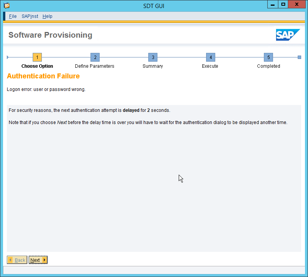Click the Authentication Failure heading
This screenshot has height=277, width=308.
[43, 76]
